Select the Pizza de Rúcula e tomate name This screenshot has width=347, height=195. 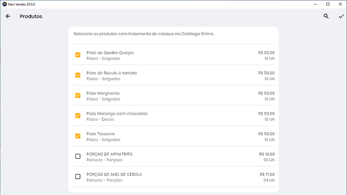point(112,73)
